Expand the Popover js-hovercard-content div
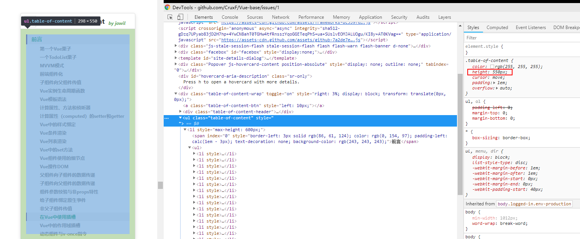The height and width of the screenshot is (239, 580). click(176, 64)
